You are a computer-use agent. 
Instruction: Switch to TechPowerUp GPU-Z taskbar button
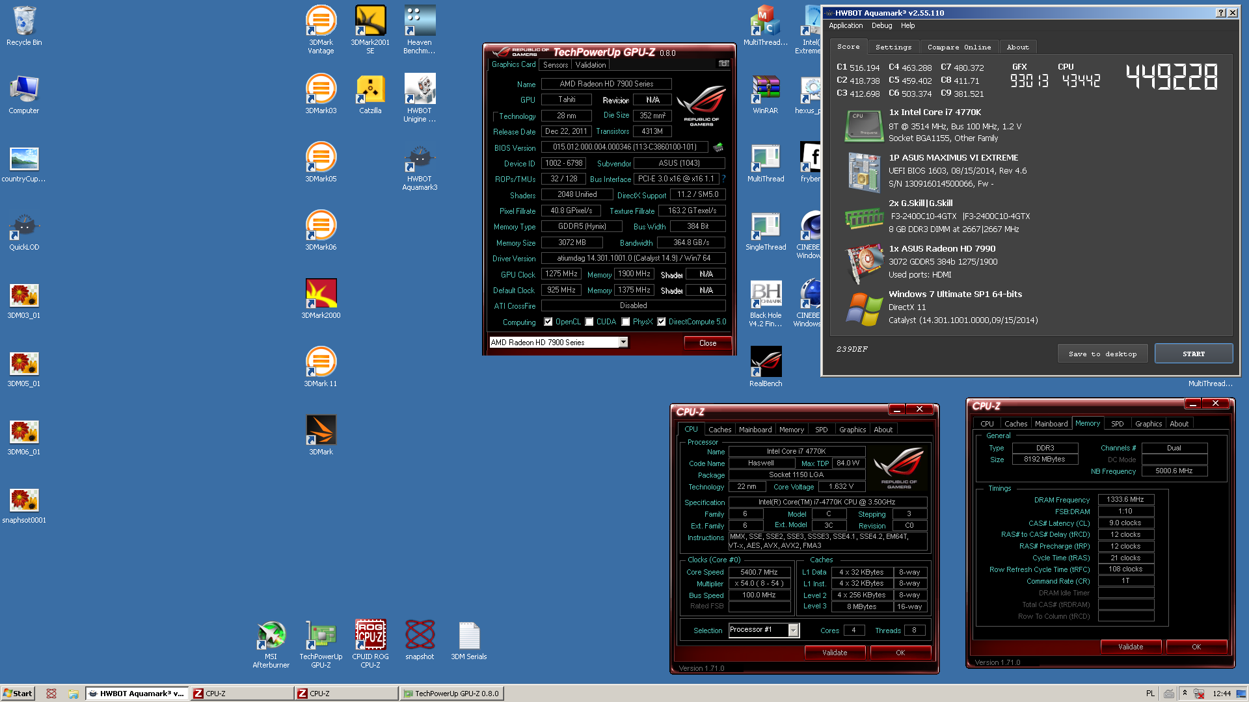(x=451, y=694)
